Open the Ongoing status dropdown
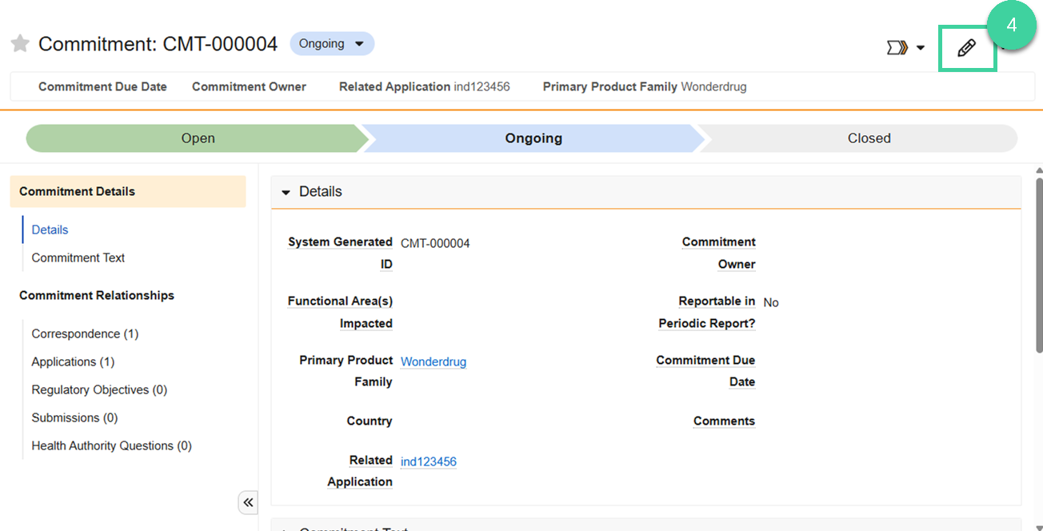 (x=332, y=43)
